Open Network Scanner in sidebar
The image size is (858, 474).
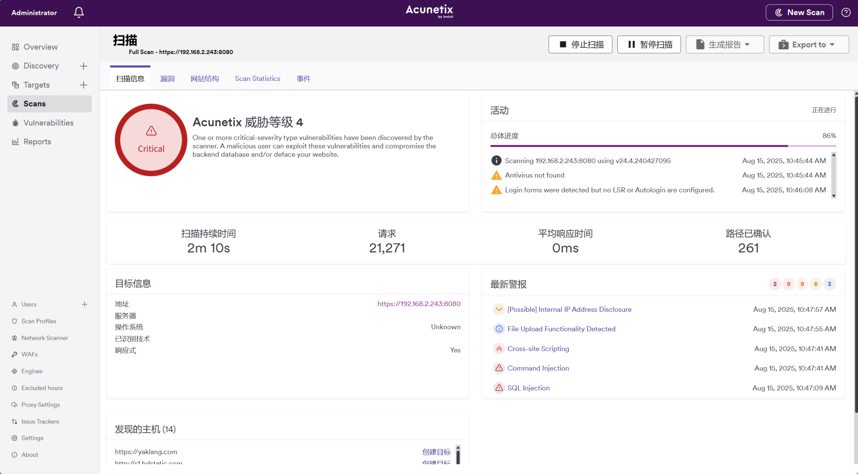pos(45,338)
